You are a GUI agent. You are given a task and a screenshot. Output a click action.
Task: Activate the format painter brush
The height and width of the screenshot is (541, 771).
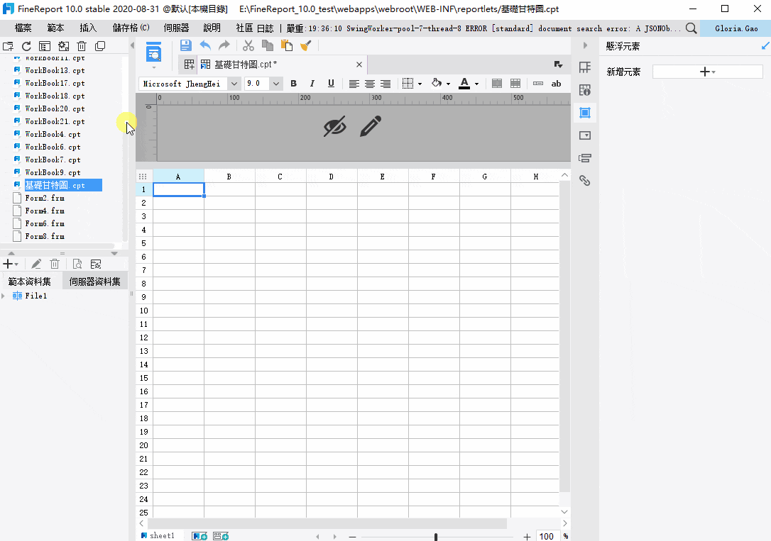click(306, 45)
